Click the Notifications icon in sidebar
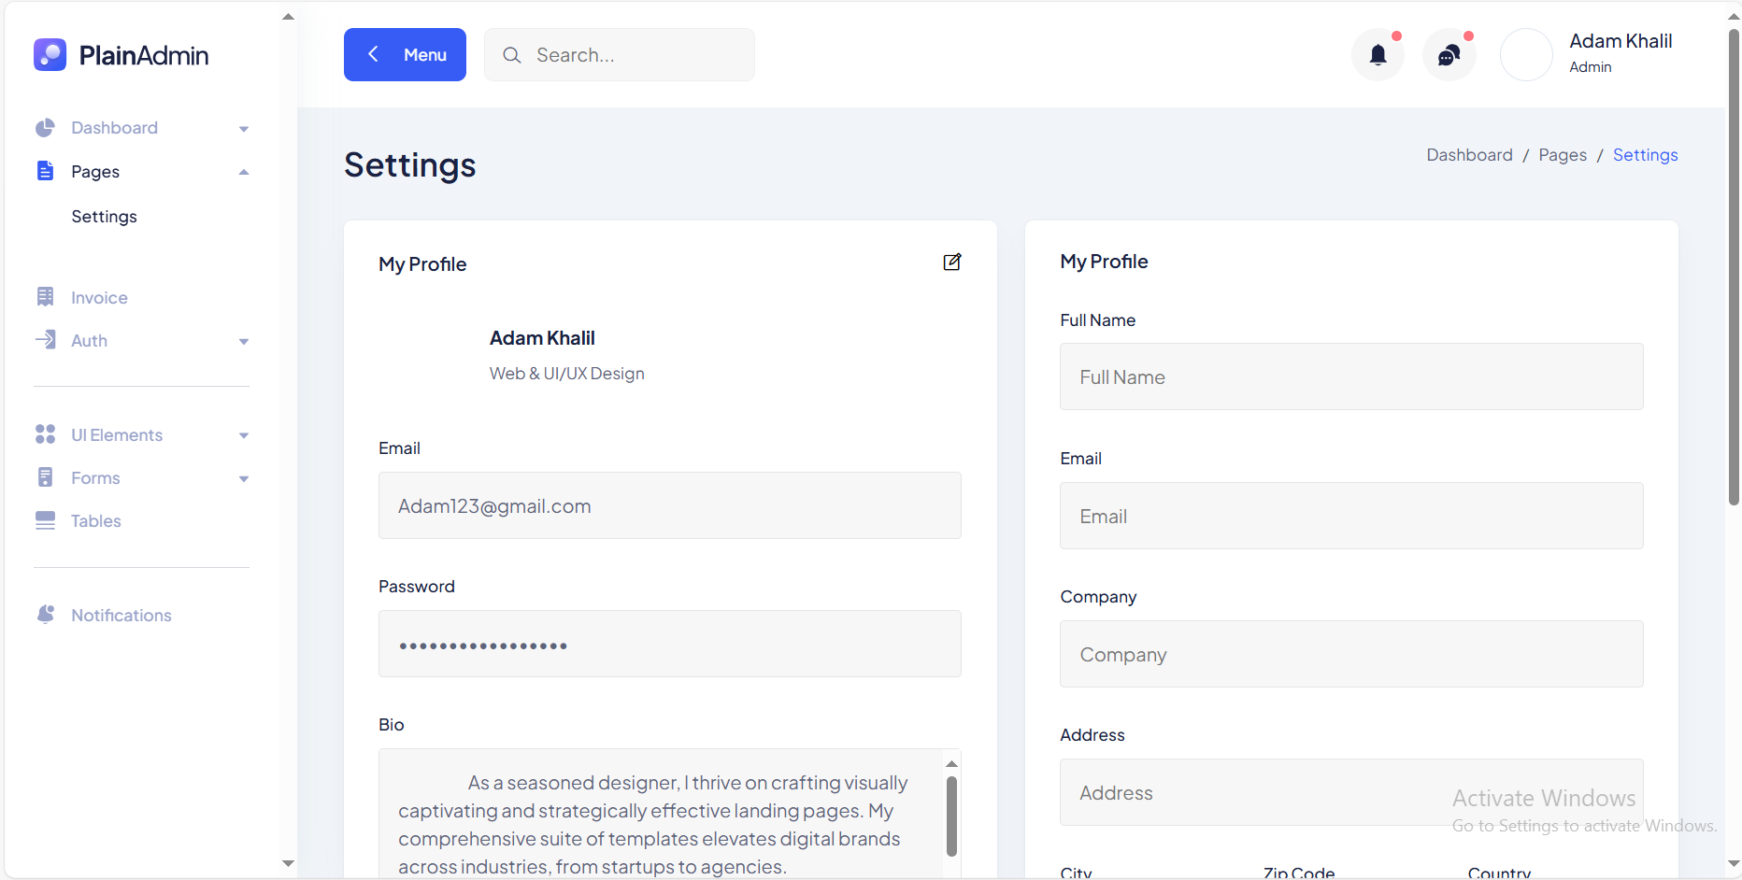 tap(45, 615)
